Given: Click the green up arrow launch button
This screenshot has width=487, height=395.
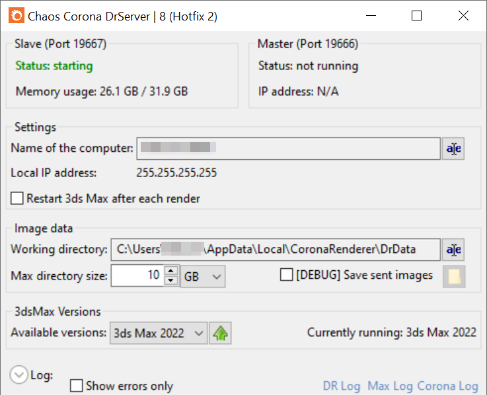Looking at the screenshot, I should tap(220, 333).
